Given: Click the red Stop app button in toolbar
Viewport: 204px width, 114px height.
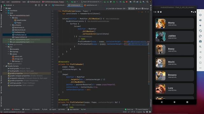Looking at the screenshot, I should 127,2.
